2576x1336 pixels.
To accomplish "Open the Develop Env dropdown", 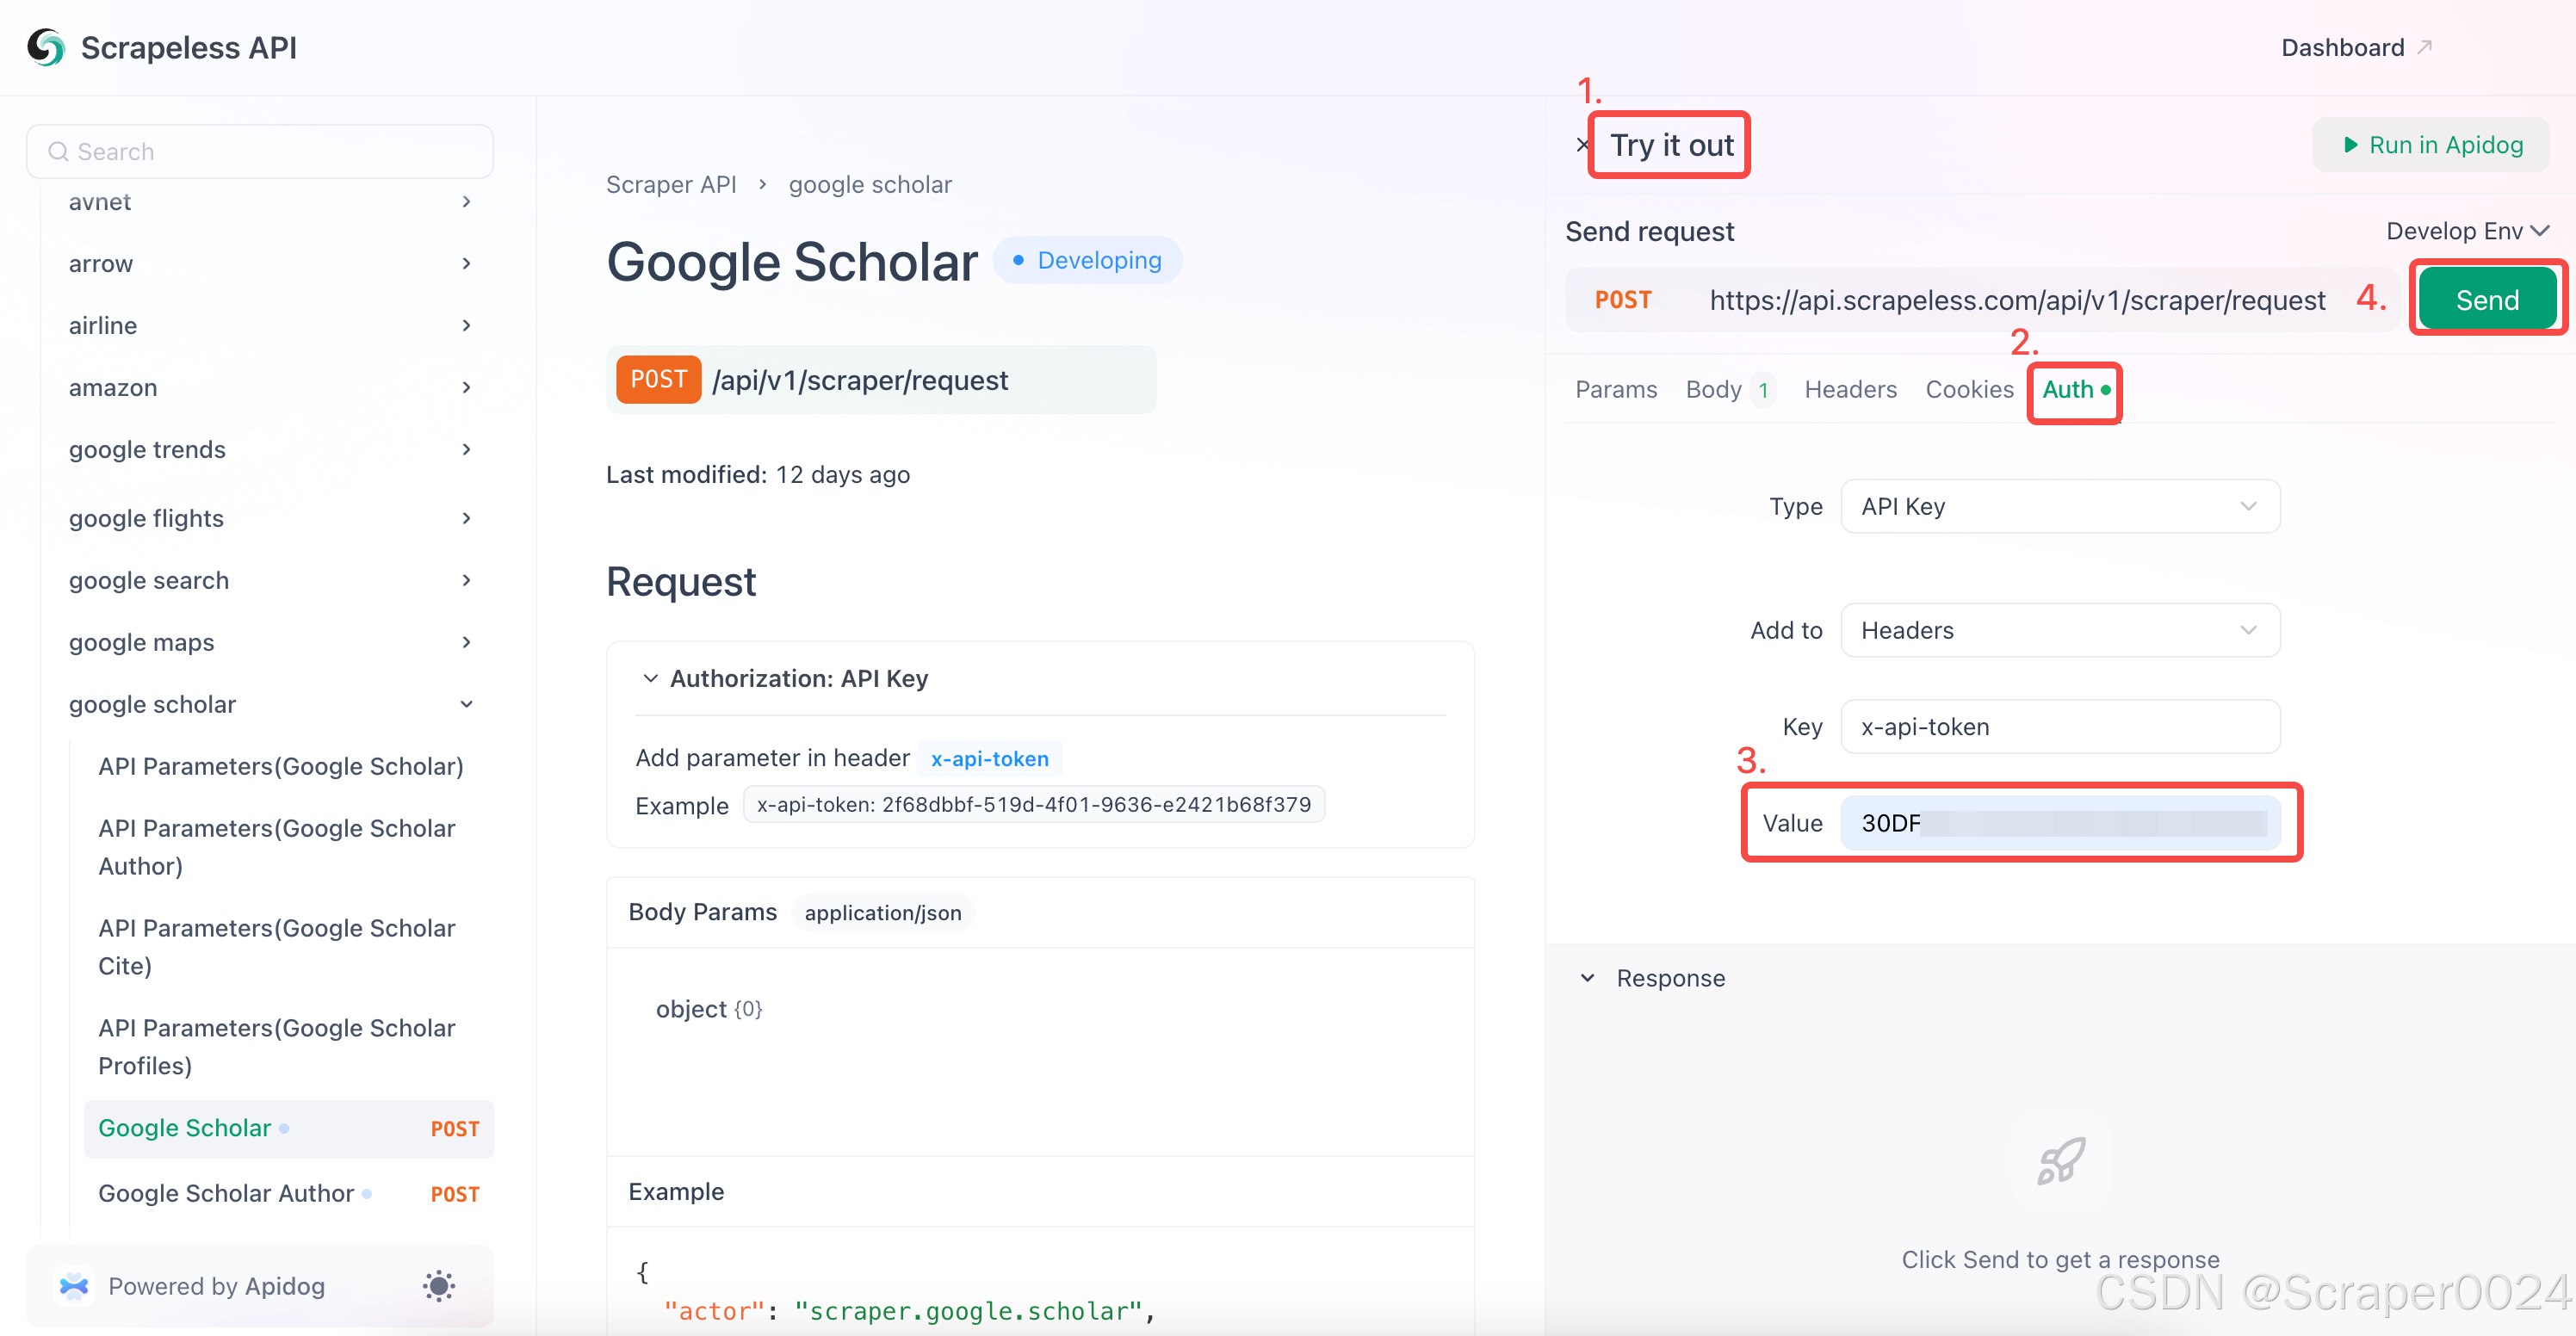I will coord(2466,231).
